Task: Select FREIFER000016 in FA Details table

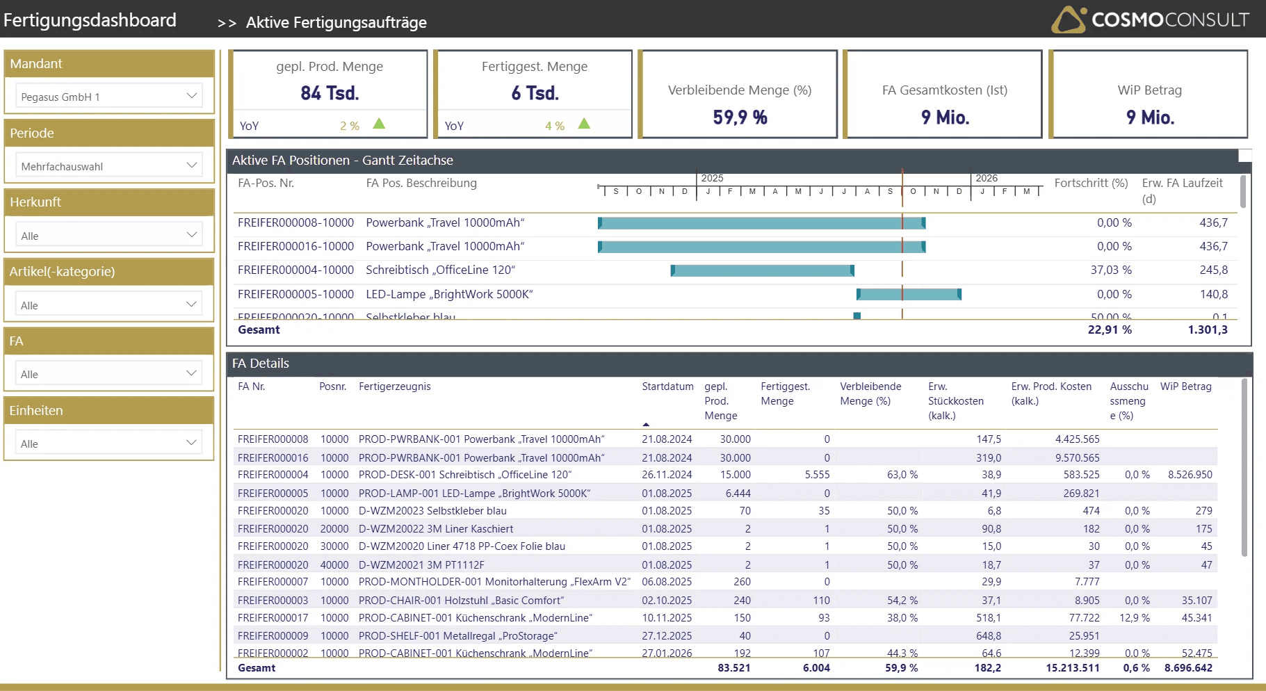Action: 273,458
